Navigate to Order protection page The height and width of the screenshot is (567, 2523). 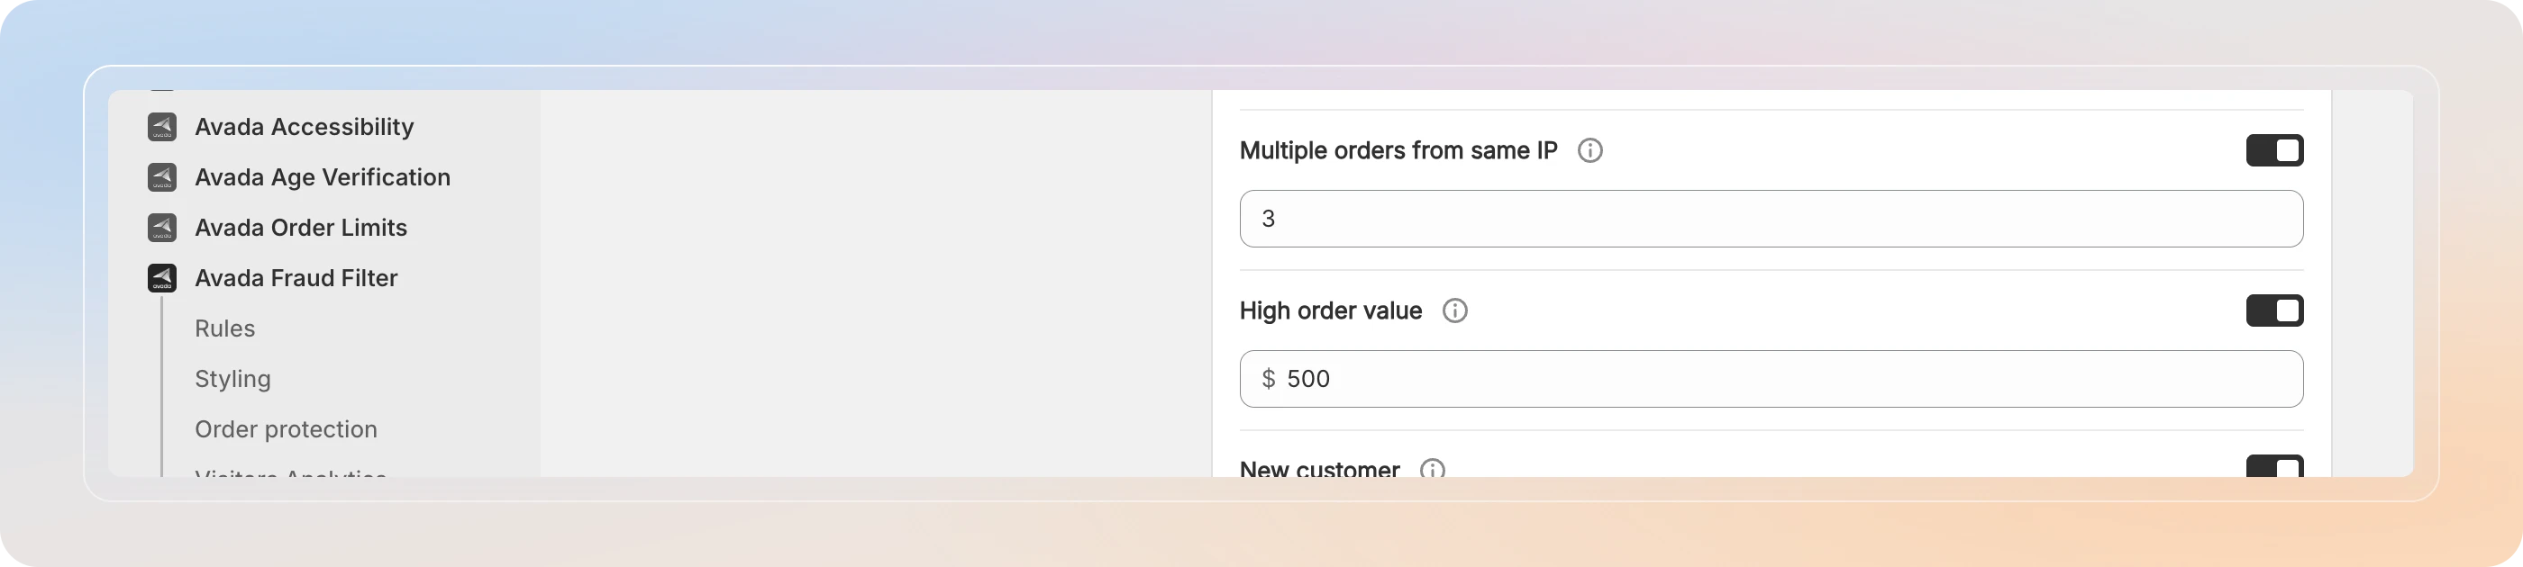[286, 429]
